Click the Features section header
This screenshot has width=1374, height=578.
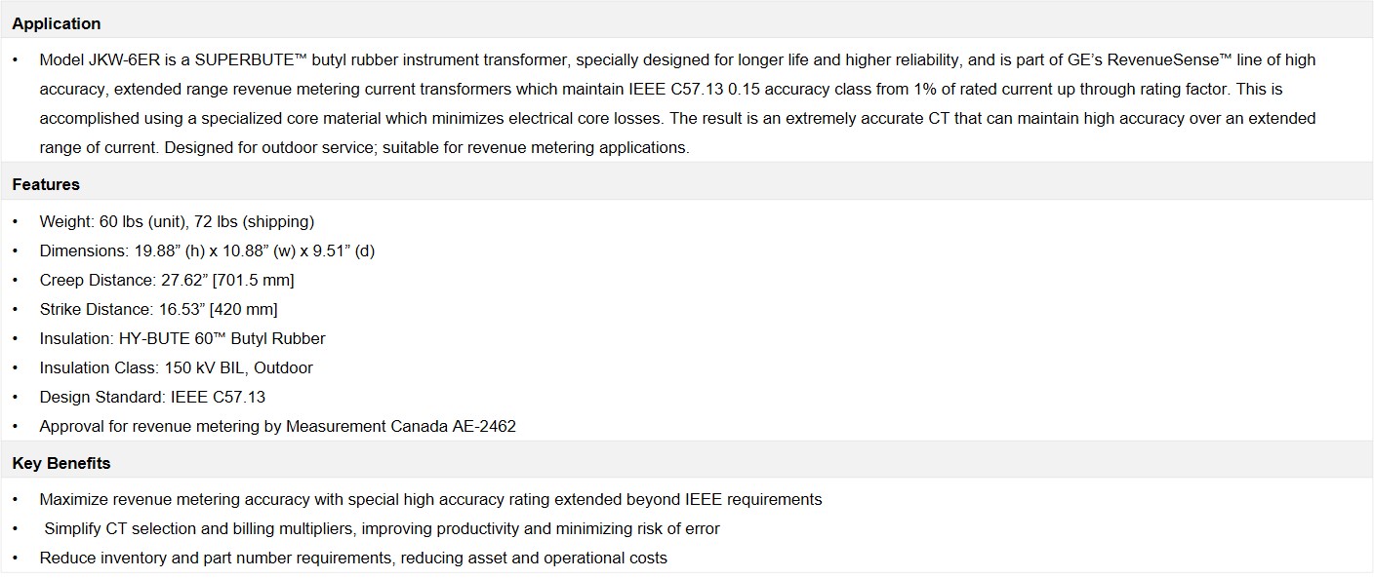click(46, 184)
